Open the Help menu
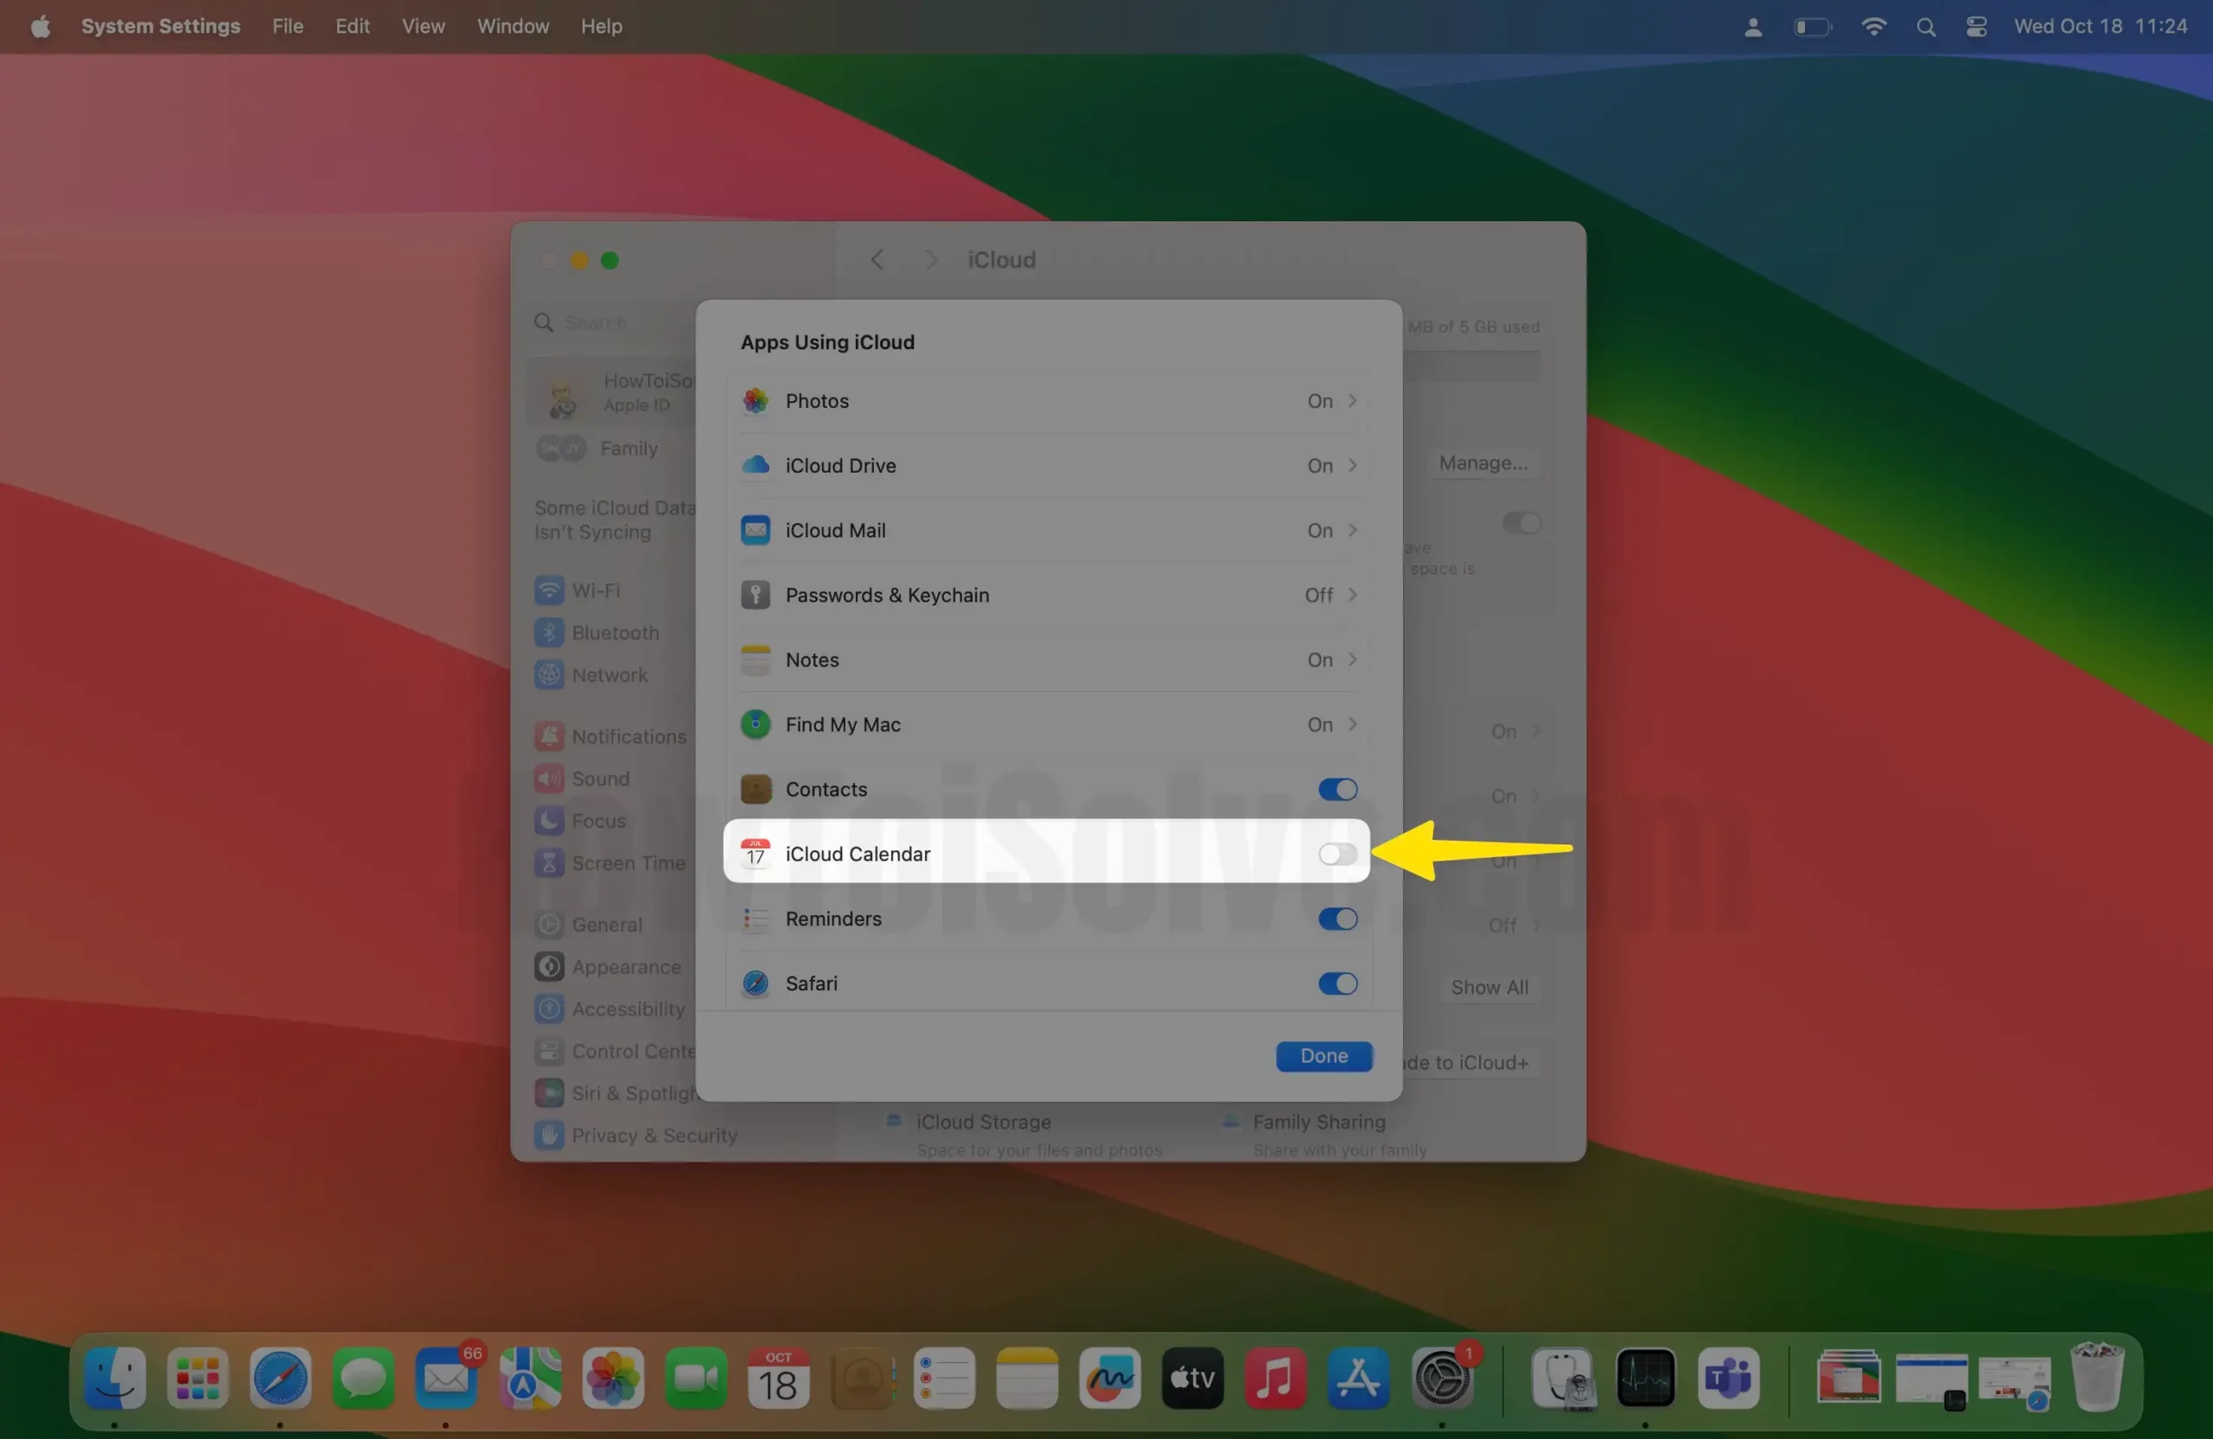The height and width of the screenshot is (1439, 2213). click(601, 27)
